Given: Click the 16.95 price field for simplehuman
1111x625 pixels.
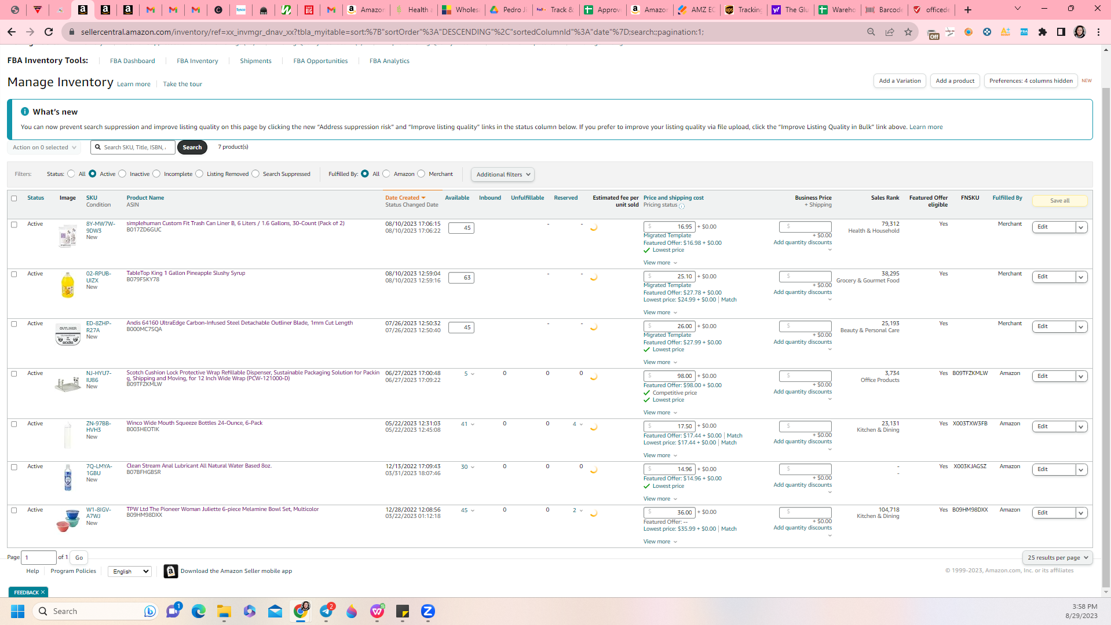Looking at the screenshot, I should click(669, 227).
